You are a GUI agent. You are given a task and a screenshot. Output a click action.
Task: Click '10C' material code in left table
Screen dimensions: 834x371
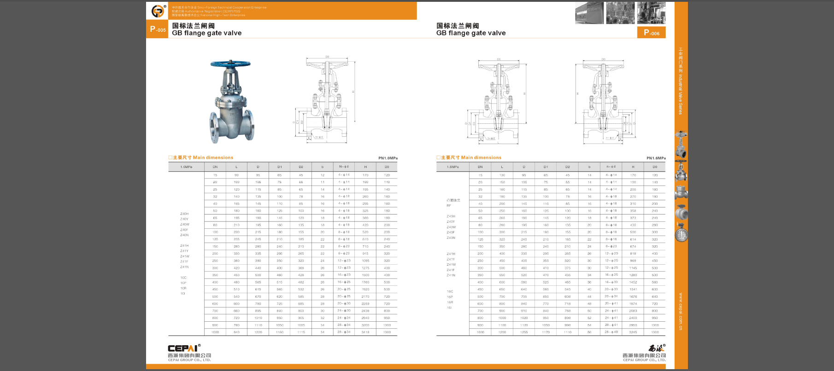click(183, 278)
